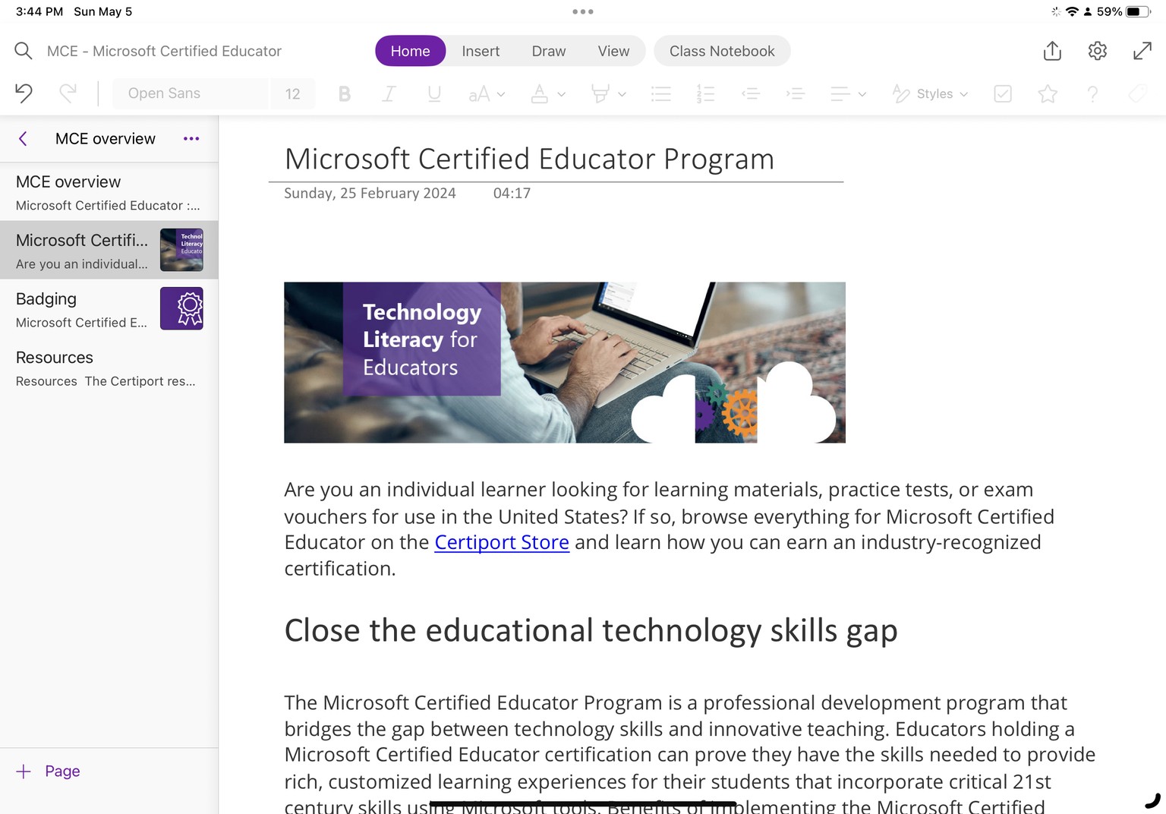This screenshot has width=1166, height=814.
Task: Select the Microsoft Certifi... page
Action: [x=109, y=250]
